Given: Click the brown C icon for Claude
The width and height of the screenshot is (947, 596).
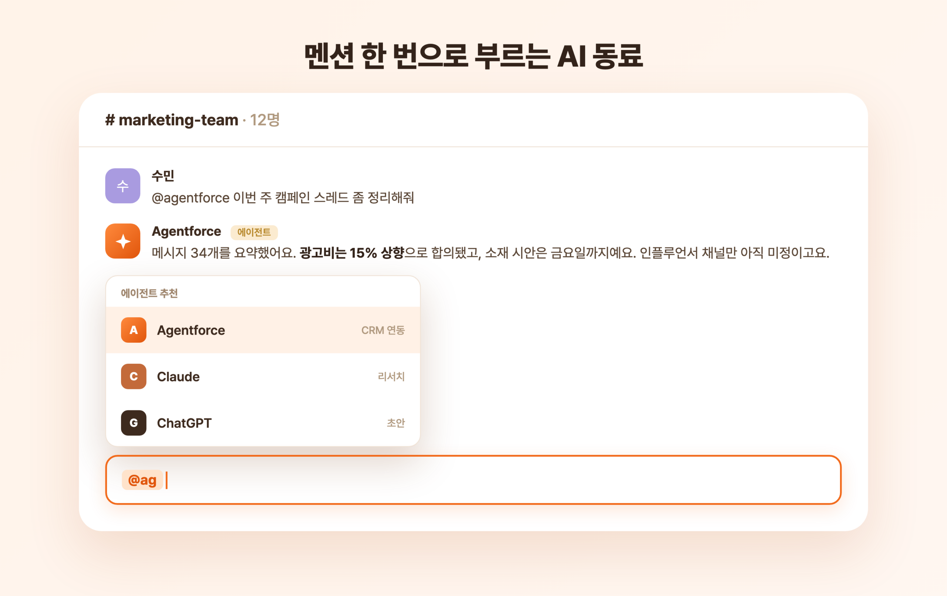Looking at the screenshot, I should coord(134,376).
